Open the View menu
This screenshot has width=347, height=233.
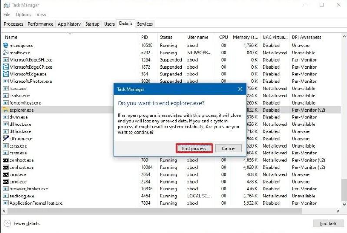pyautogui.click(x=41, y=15)
